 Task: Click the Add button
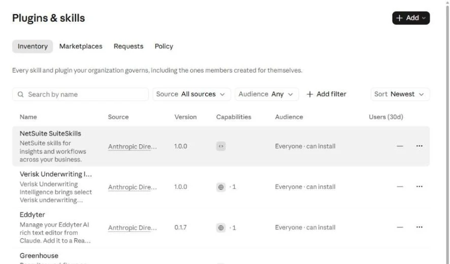click(411, 18)
